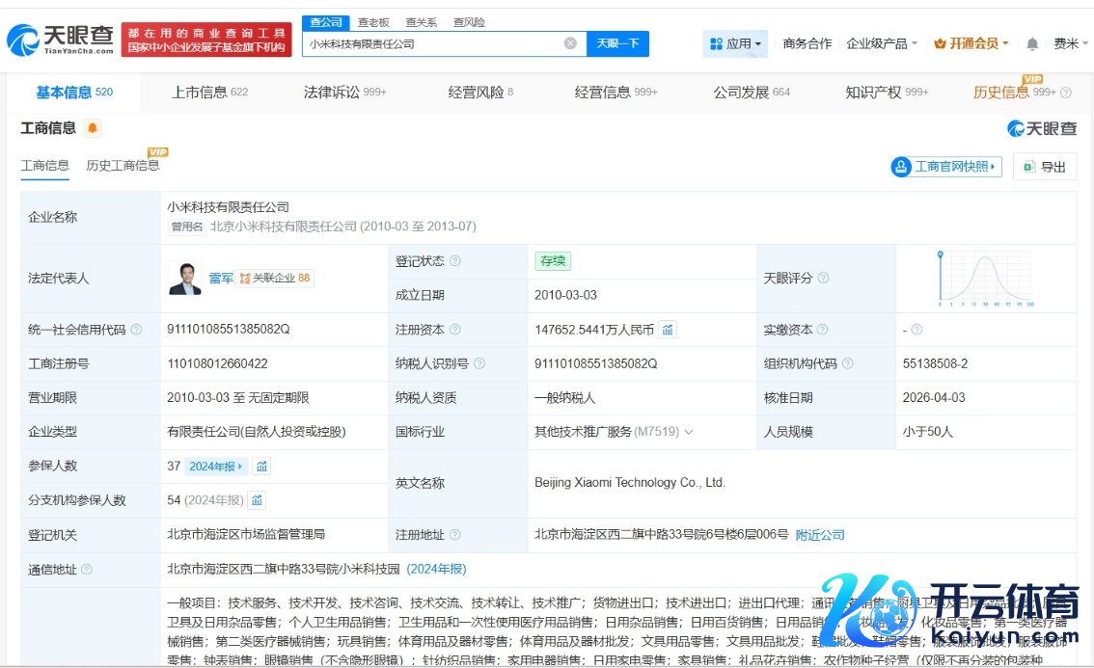1094x668 pixels.
Task: Click the Tianyancha logo in header
Action: [x=60, y=40]
